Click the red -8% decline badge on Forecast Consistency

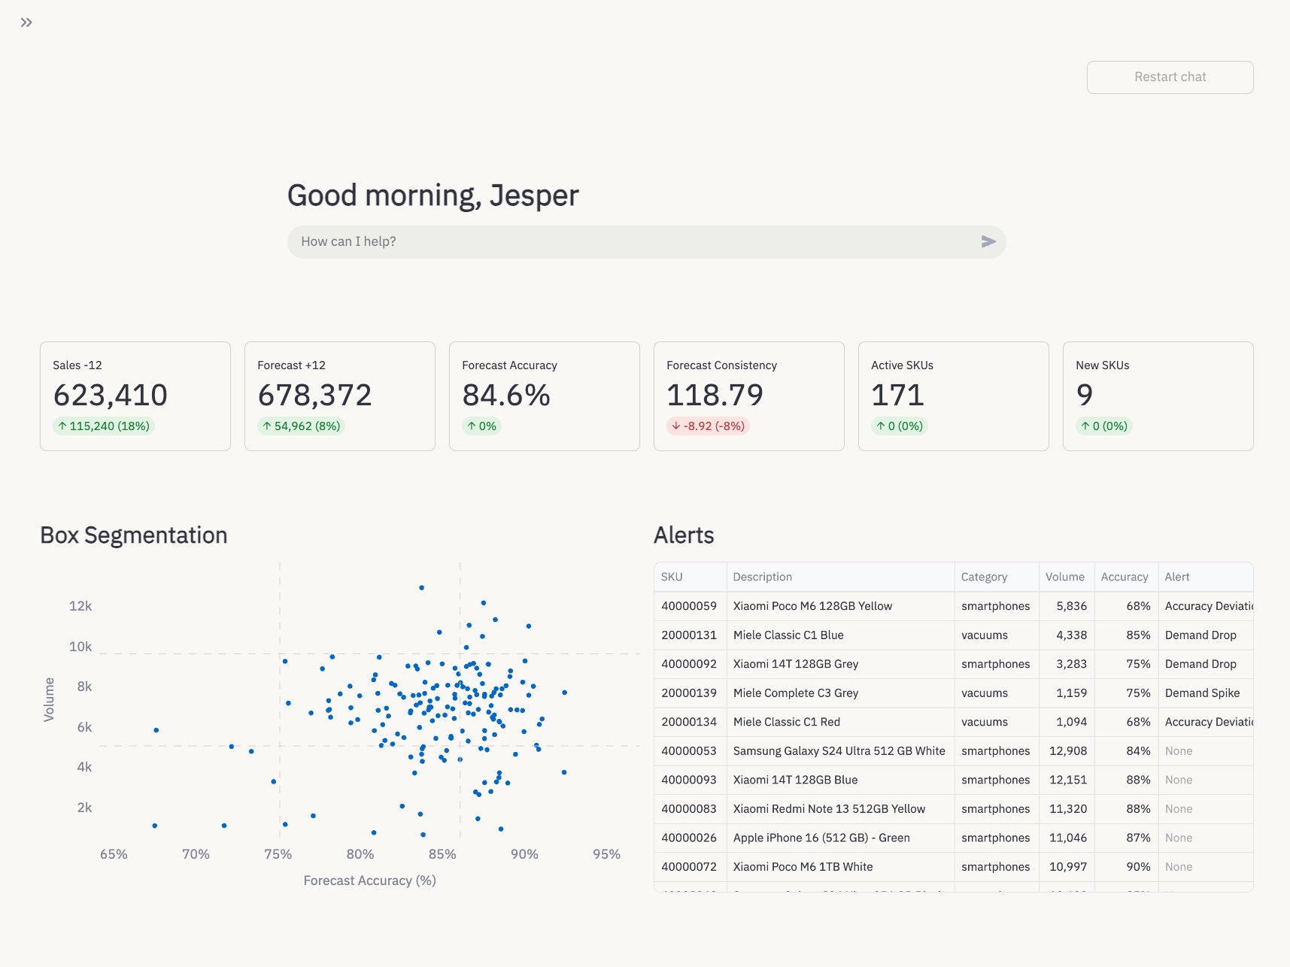[709, 426]
